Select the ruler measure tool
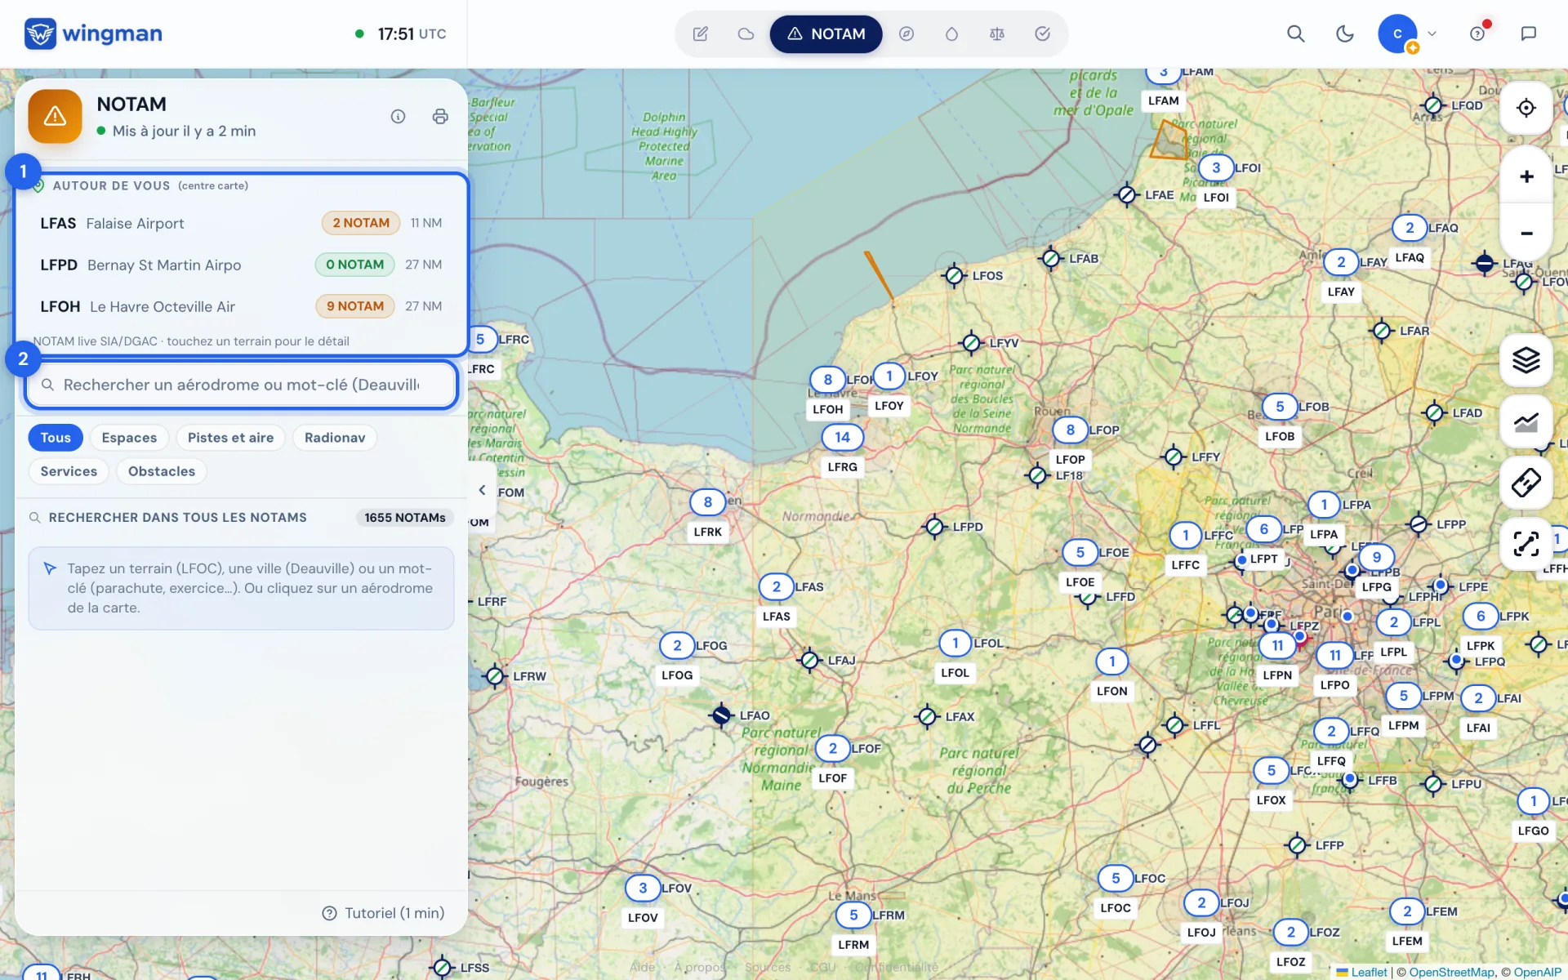This screenshot has width=1568, height=980. (1526, 483)
